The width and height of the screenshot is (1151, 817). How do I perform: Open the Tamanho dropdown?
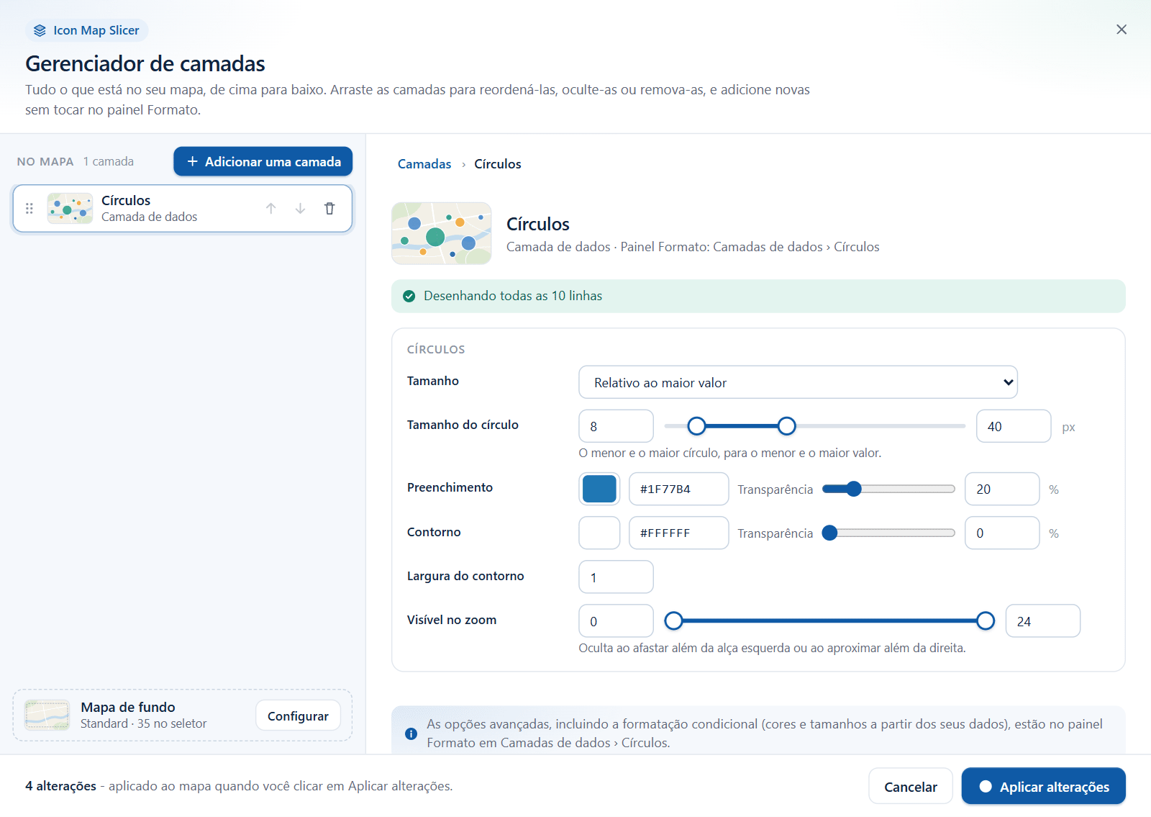click(798, 382)
